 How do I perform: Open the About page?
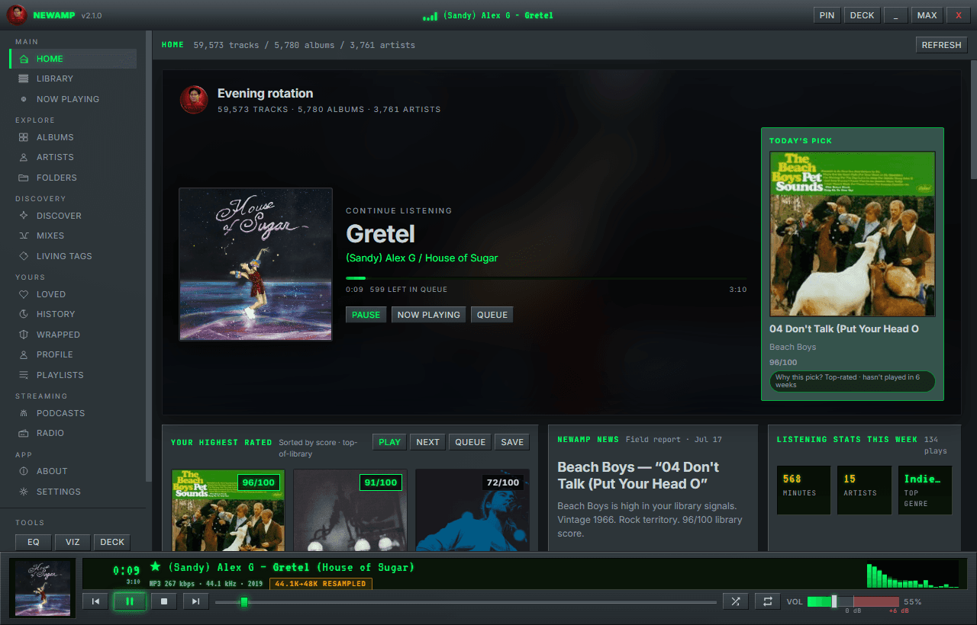click(x=73, y=471)
